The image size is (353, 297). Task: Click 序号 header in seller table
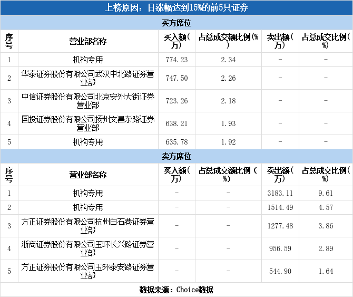tap(9, 175)
